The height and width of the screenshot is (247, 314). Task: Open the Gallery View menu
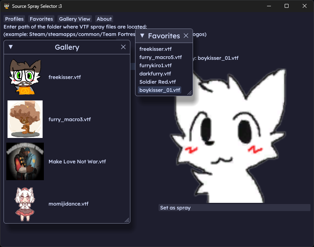(75, 19)
